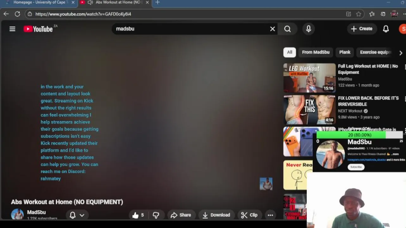
Task: Open the browser favorites list icon
Action: click(372, 14)
